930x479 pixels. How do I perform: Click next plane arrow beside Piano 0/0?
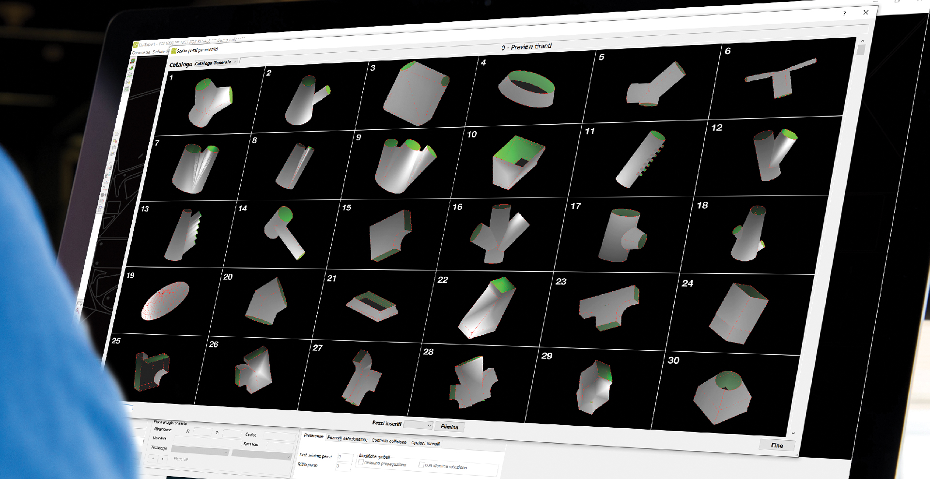coord(163,459)
